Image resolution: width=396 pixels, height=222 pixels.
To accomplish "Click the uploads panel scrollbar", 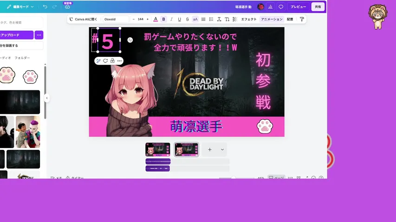I will (45, 92).
